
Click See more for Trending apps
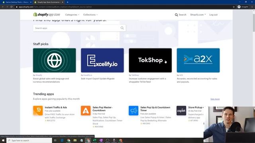pos(215,99)
